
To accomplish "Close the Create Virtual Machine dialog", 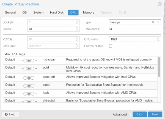I will (x=159, y=4).
